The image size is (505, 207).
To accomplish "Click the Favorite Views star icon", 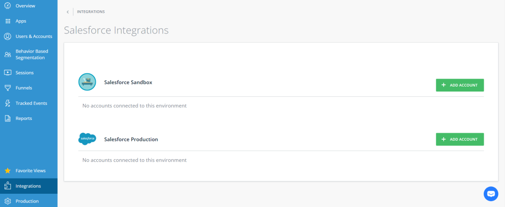I will tap(7, 171).
